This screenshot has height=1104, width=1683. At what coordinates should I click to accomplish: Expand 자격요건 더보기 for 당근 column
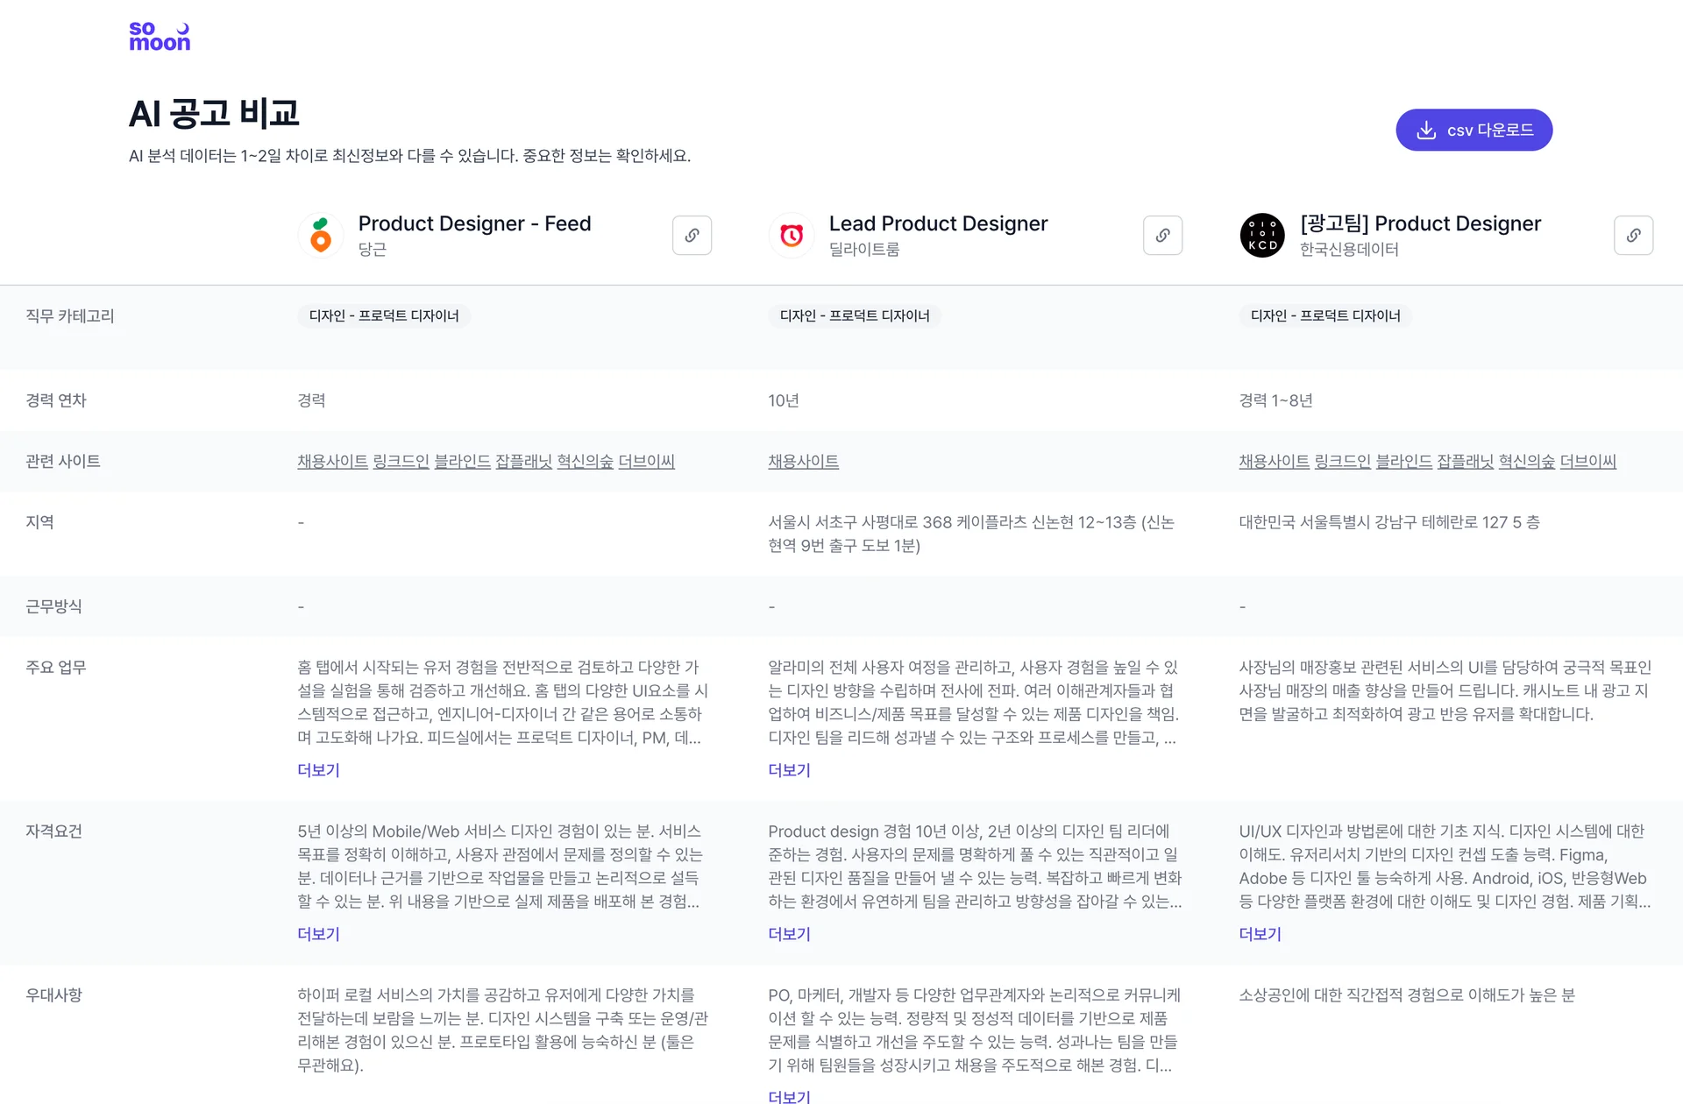318,934
